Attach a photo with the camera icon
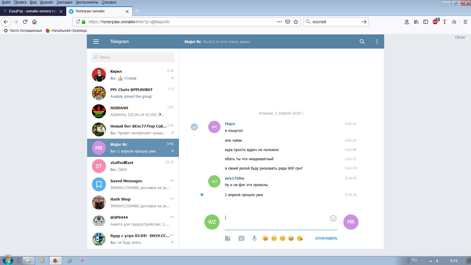The width and height of the screenshot is (471, 265). pos(241,238)
